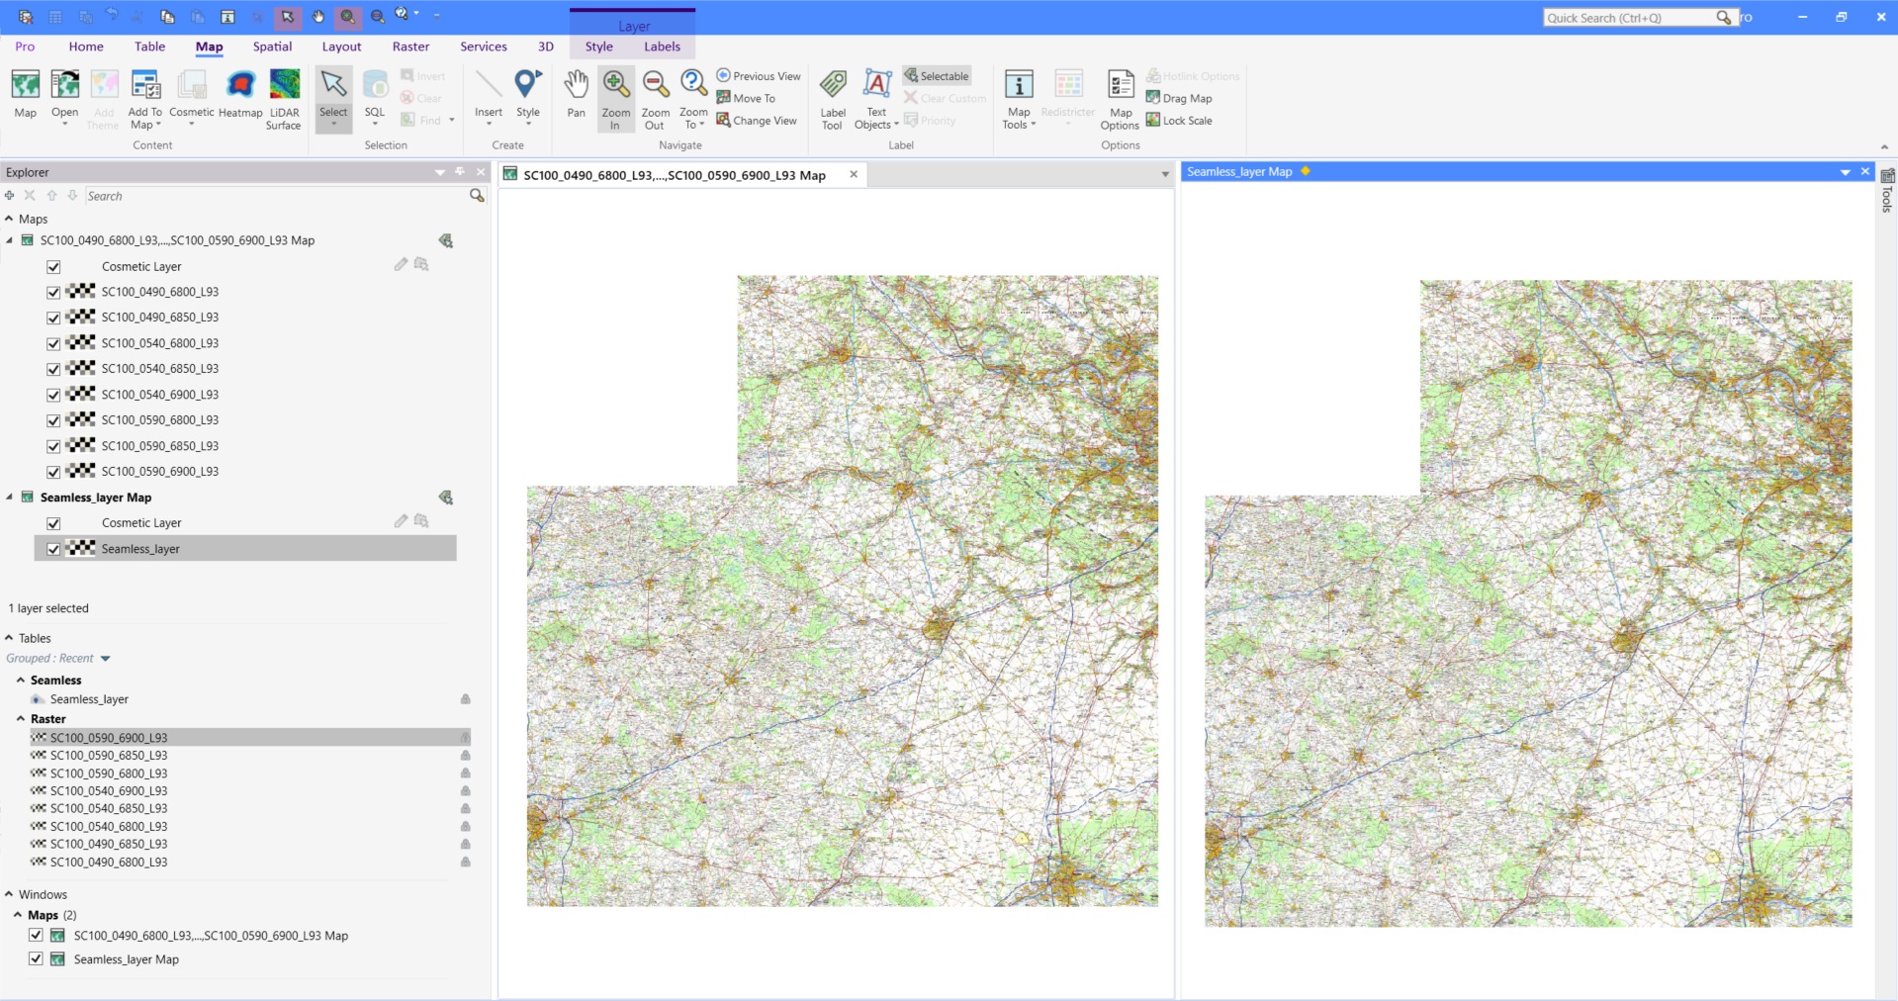This screenshot has height=1001, width=1898.
Task: Open the Home ribbon tab
Action: 86,46
